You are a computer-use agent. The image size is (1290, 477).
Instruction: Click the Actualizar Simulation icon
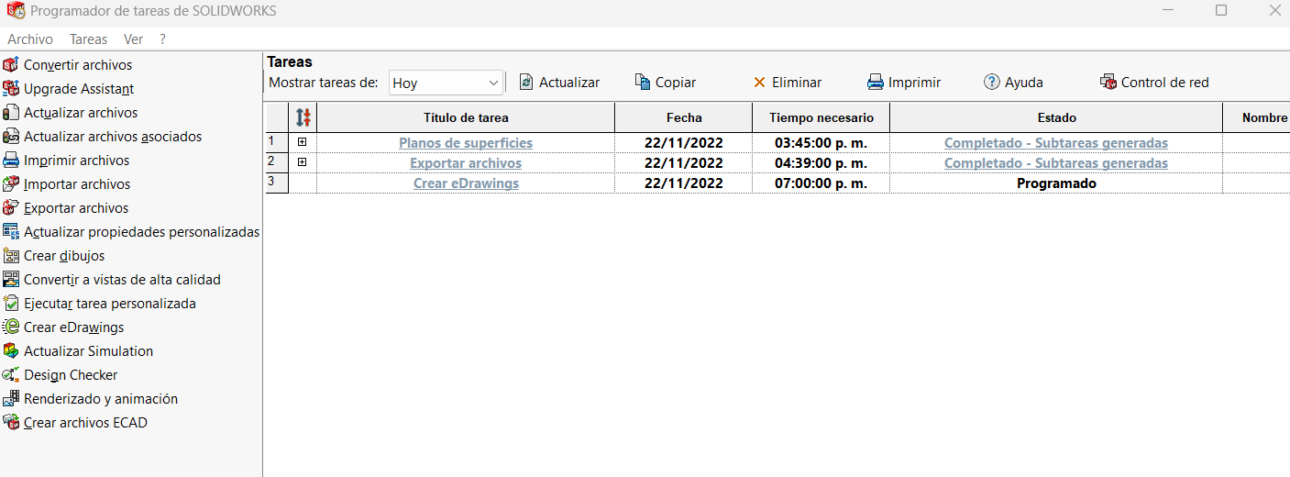coord(11,351)
